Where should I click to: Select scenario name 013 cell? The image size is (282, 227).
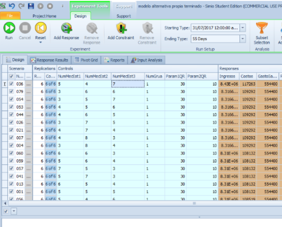tap(20, 184)
